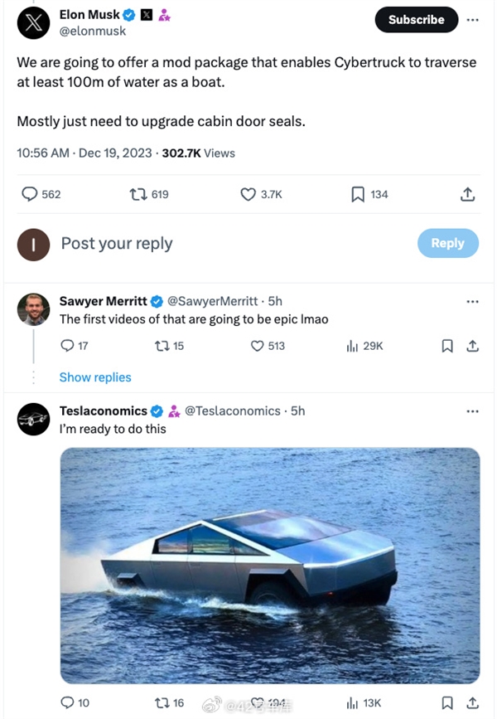Open Teslaconomics post options menu

472,411
